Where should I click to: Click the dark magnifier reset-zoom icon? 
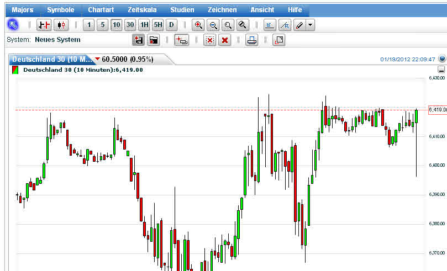pyautogui.click(x=243, y=25)
